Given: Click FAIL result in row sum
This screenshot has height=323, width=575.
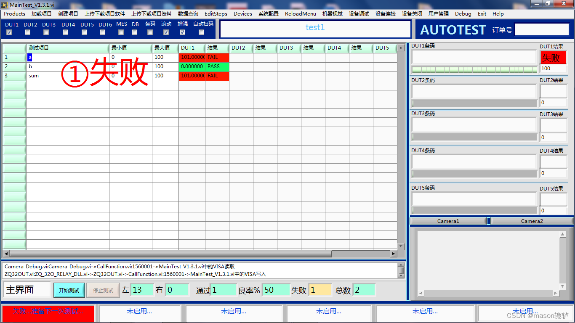Looking at the screenshot, I should (217, 76).
